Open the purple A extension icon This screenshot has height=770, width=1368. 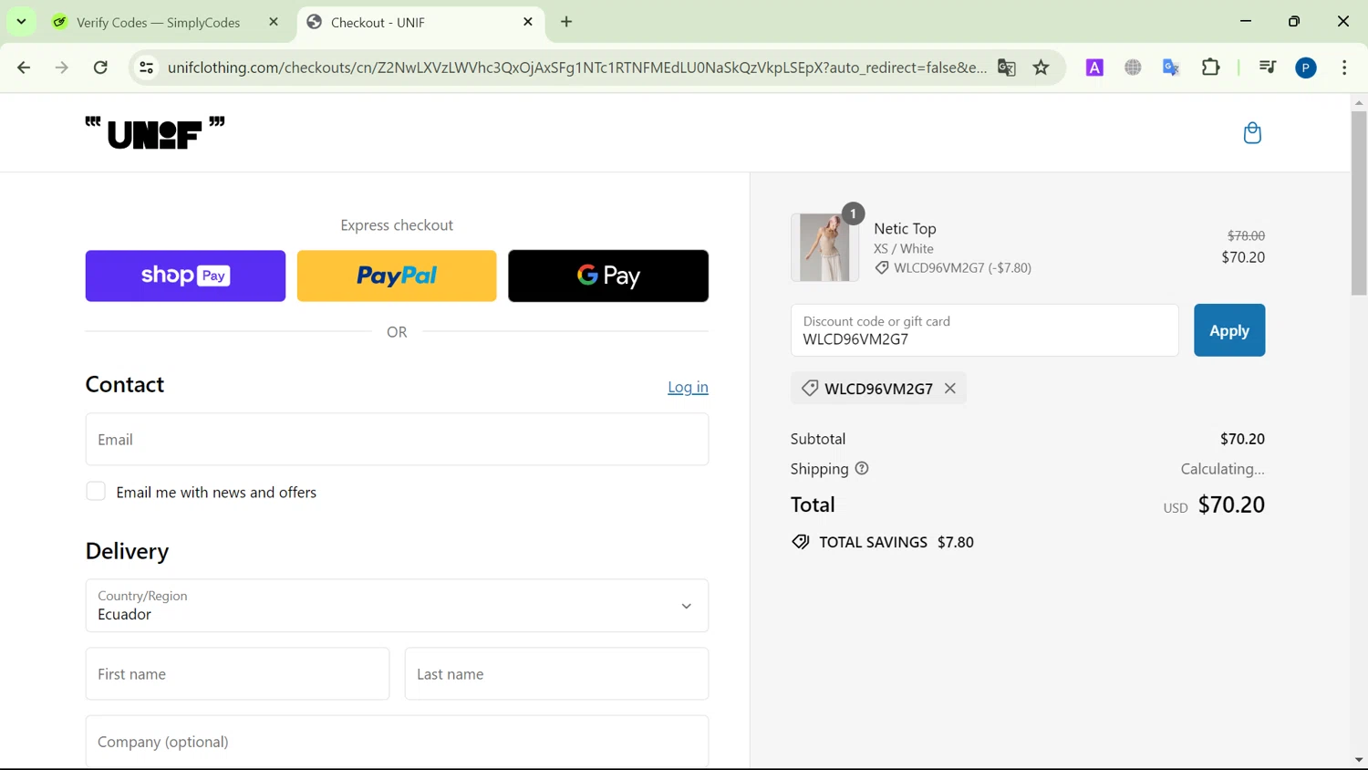(x=1094, y=68)
